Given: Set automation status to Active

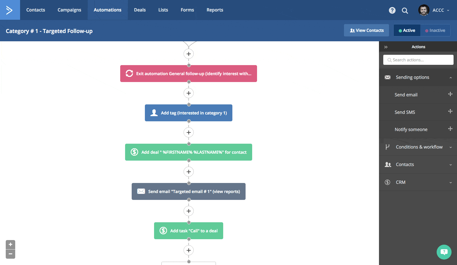Looking at the screenshot, I should pyautogui.click(x=407, y=30).
